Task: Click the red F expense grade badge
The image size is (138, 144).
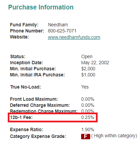Action: click(x=85, y=137)
